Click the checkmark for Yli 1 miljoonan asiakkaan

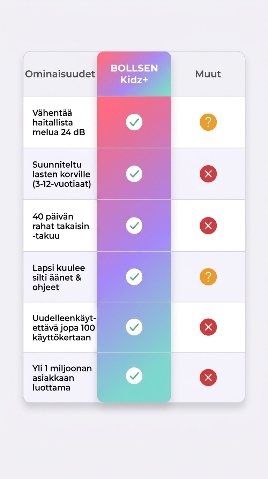pos(134,376)
